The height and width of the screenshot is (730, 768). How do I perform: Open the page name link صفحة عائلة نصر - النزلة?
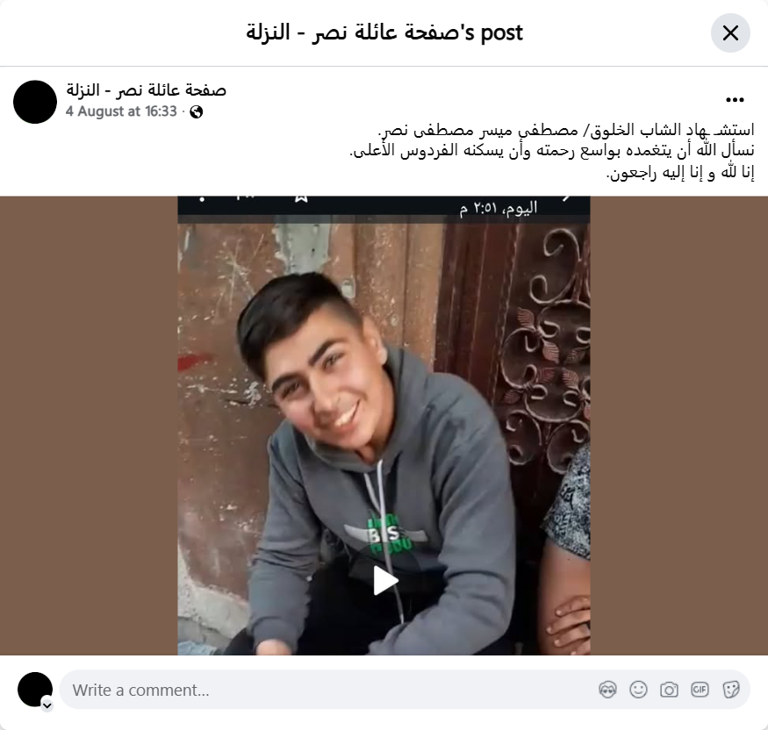[146, 90]
